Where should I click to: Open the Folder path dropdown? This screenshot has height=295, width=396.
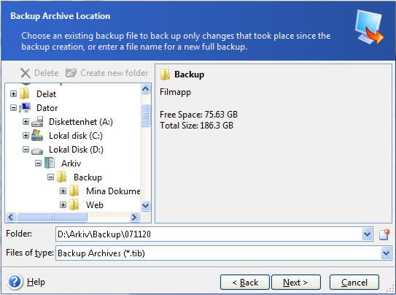click(367, 234)
